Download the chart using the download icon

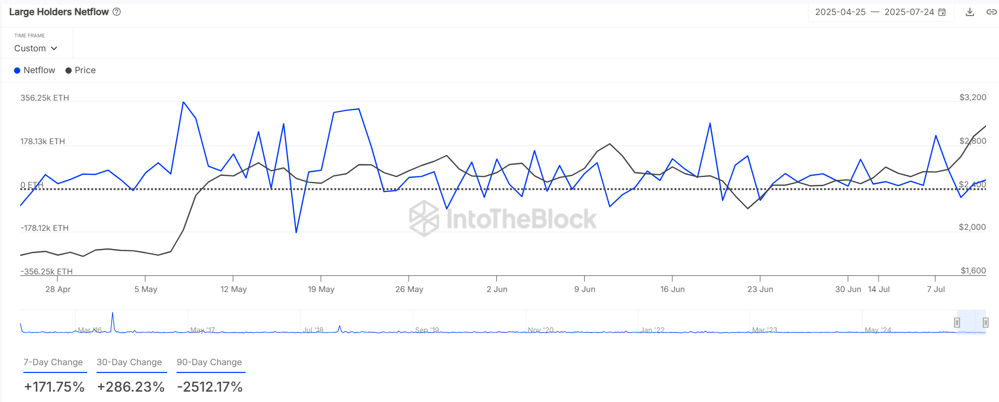point(969,12)
